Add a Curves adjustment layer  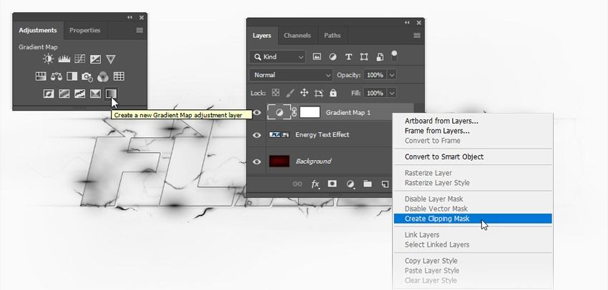click(x=79, y=59)
